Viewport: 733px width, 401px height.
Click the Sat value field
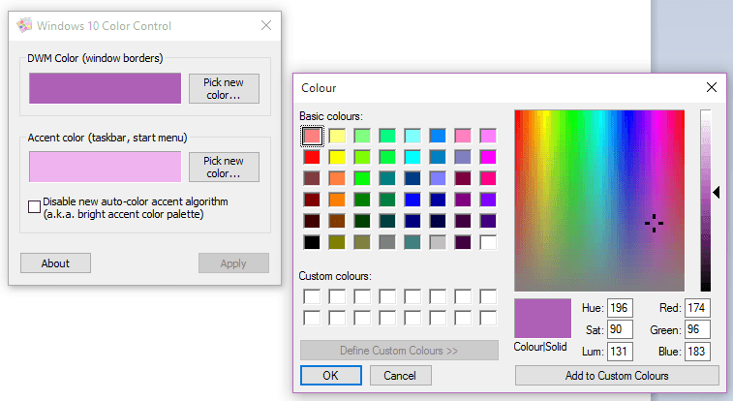[620, 329]
